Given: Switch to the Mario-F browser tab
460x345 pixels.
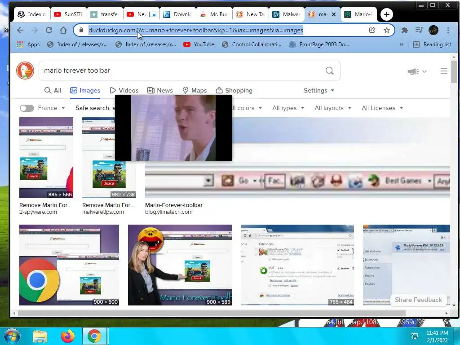Looking at the screenshot, I should (359, 14).
